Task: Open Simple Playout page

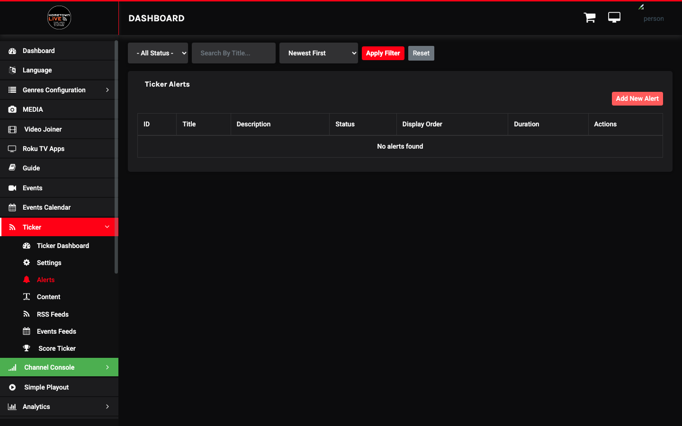Action: [59, 387]
